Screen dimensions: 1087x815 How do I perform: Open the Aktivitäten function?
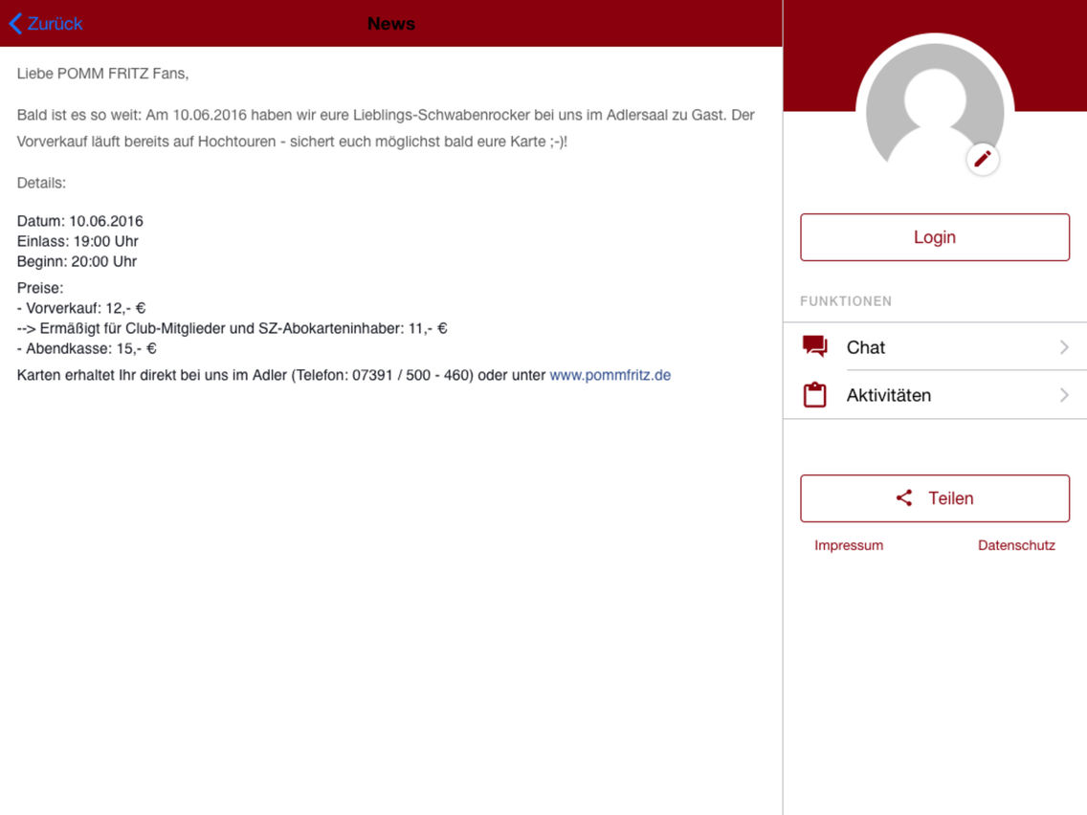(935, 395)
